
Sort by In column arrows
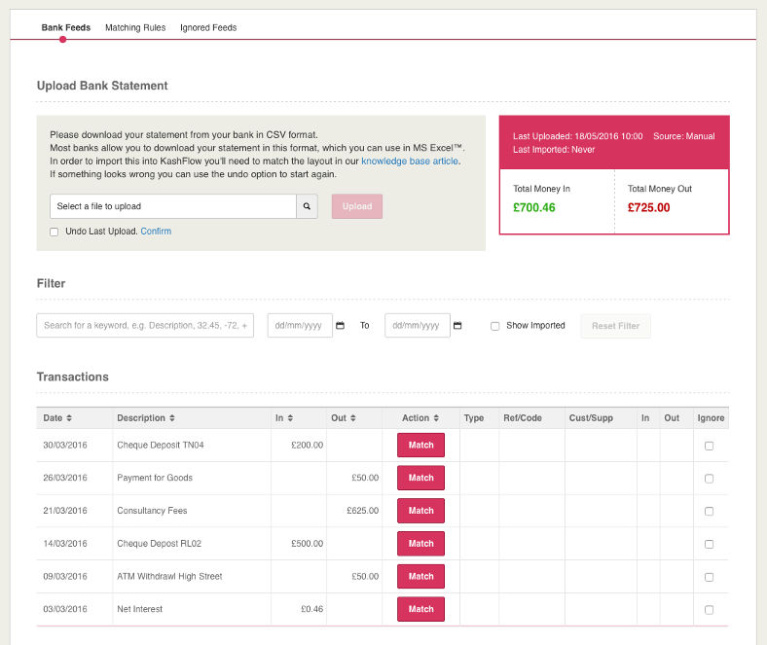[290, 418]
